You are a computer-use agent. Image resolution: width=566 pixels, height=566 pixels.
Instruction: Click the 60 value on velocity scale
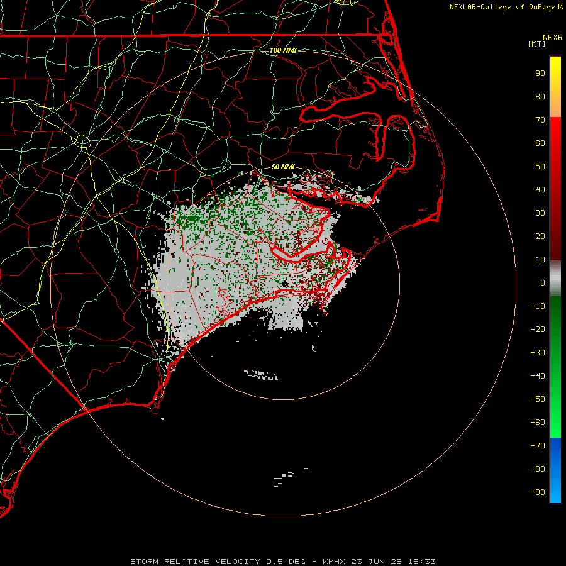(540, 143)
